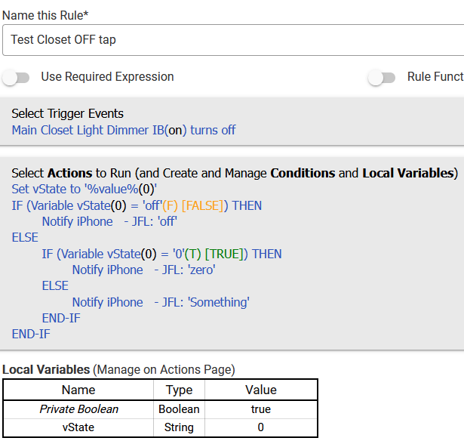
Task: Enable the Rule Function switch
Action: point(381,77)
